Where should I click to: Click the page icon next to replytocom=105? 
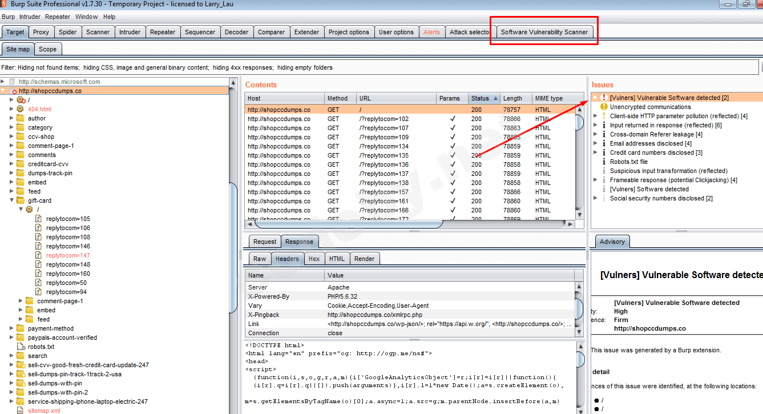[39, 219]
